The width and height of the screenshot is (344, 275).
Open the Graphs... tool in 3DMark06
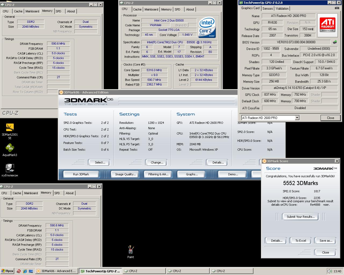tap(192, 174)
